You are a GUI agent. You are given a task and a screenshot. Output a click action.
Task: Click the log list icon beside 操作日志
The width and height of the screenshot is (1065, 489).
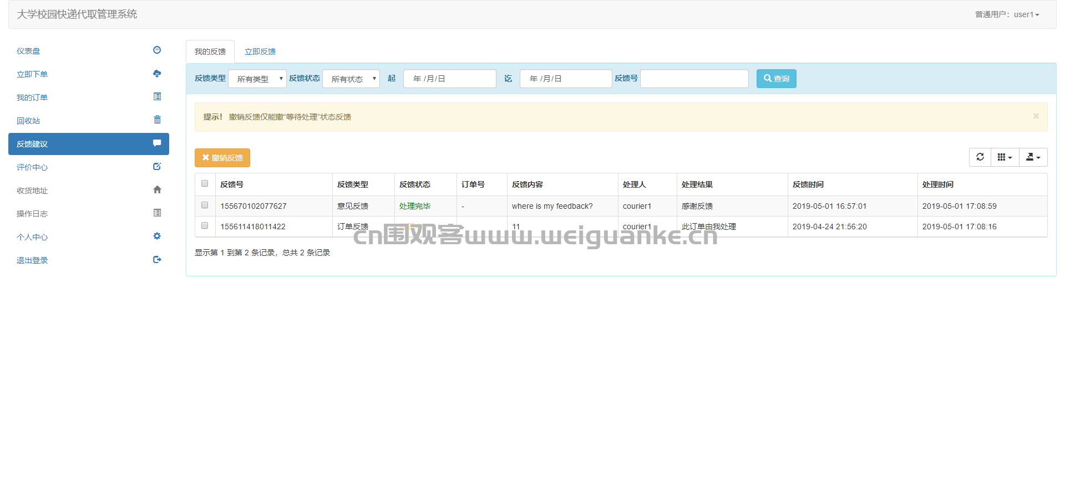pyautogui.click(x=157, y=213)
